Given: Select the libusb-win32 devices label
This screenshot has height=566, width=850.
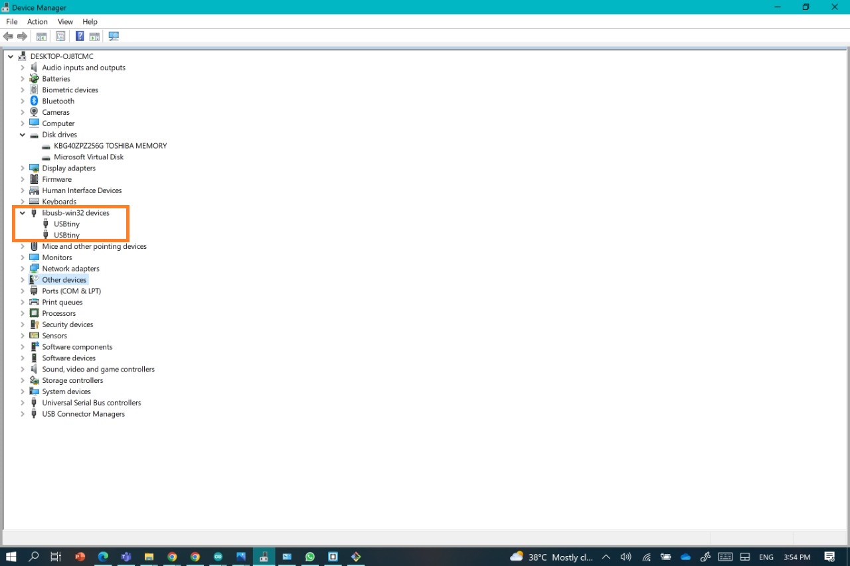Looking at the screenshot, I should (76, 213).
